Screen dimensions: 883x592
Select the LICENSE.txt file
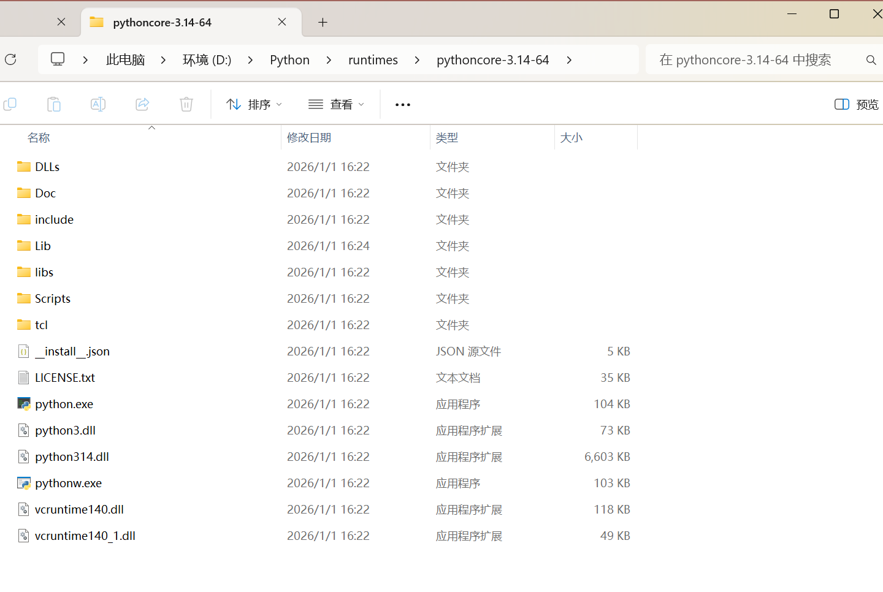pos(64,378)
